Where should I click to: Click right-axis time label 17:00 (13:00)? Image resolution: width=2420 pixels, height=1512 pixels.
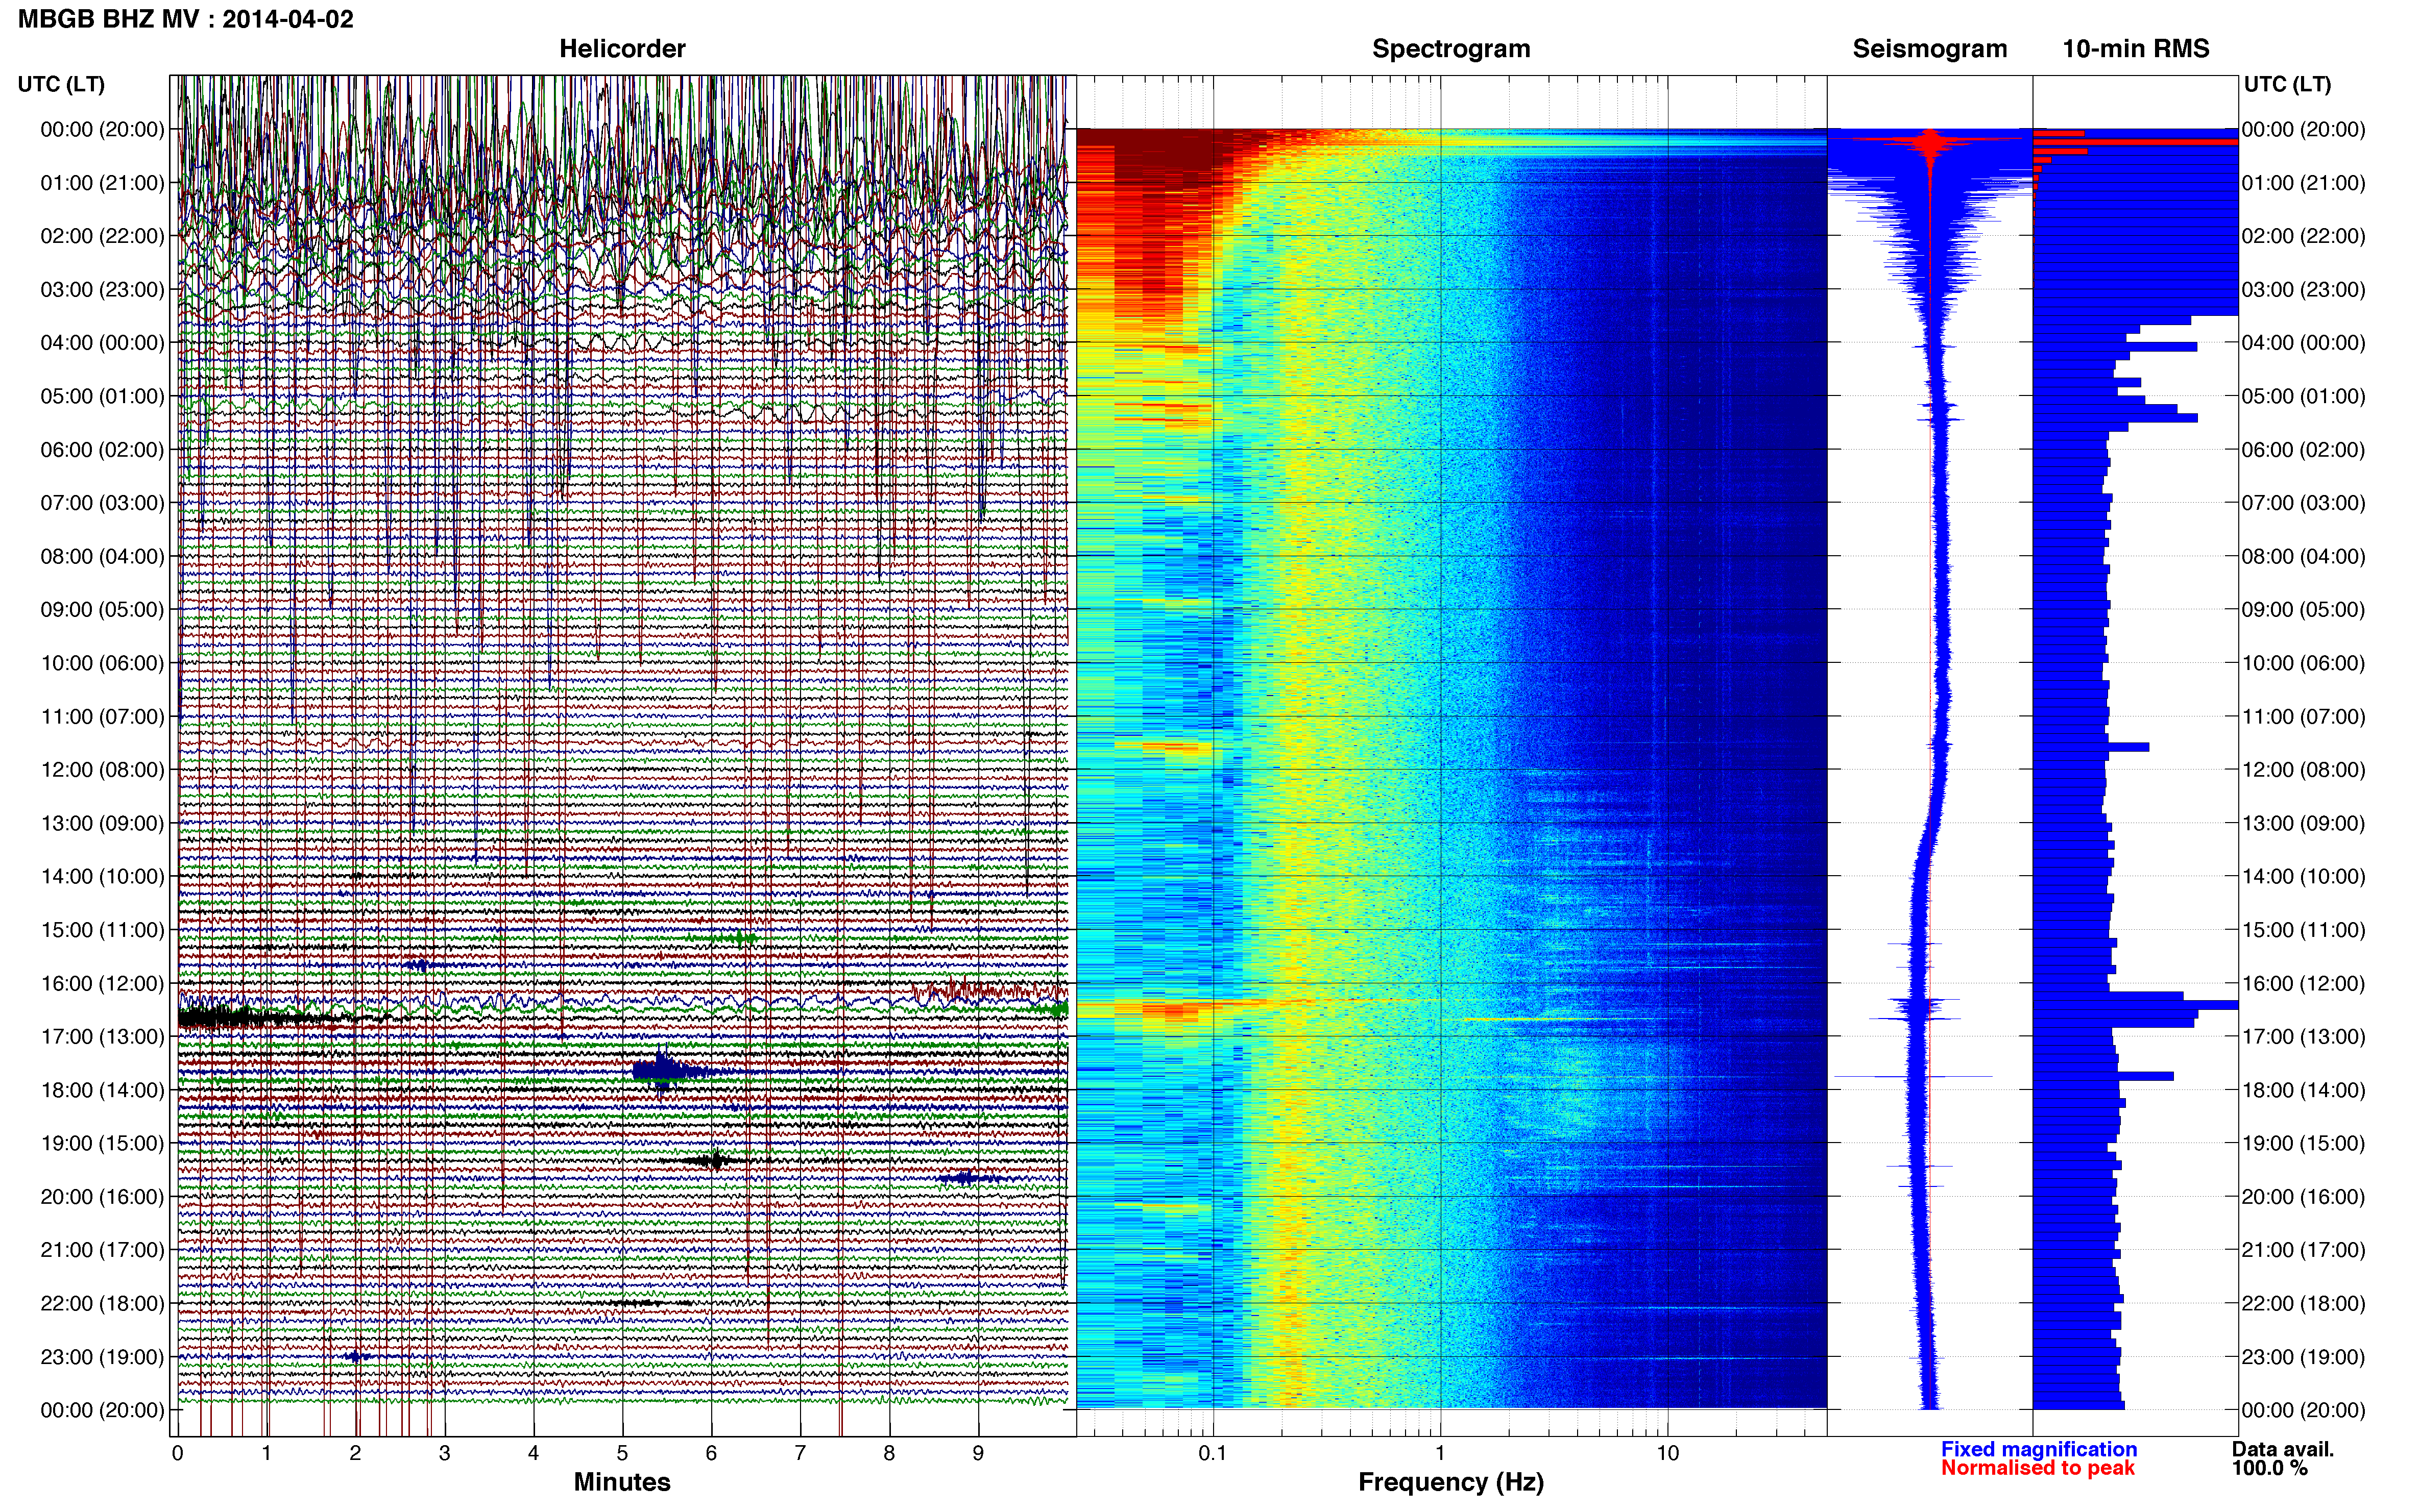pos(2303,1037)
